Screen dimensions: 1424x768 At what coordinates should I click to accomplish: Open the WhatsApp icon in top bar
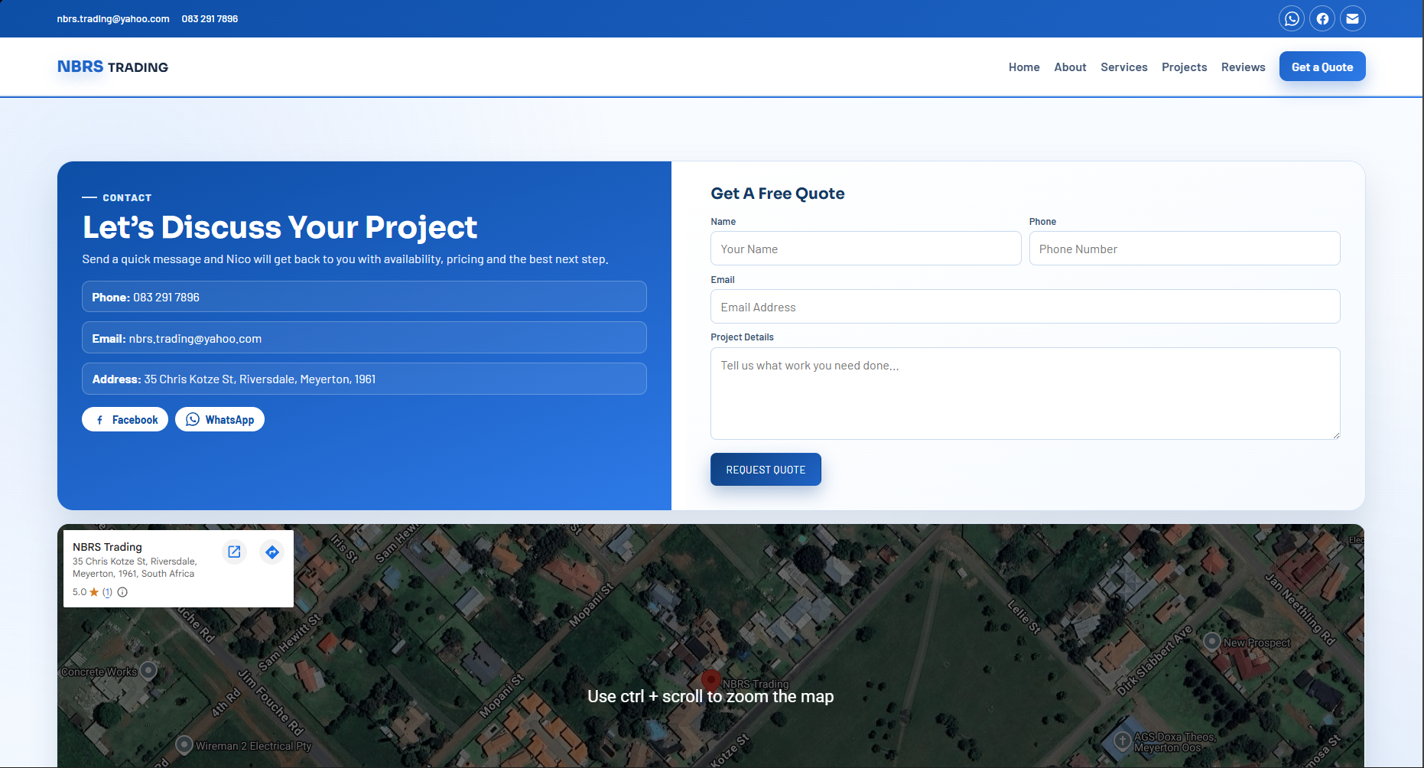coord(1292,18)
